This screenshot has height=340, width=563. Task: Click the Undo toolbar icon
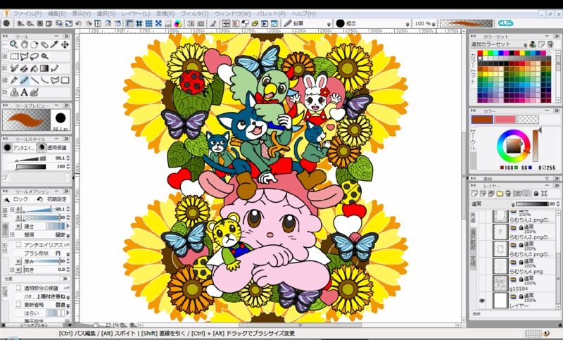pos(78,24)
